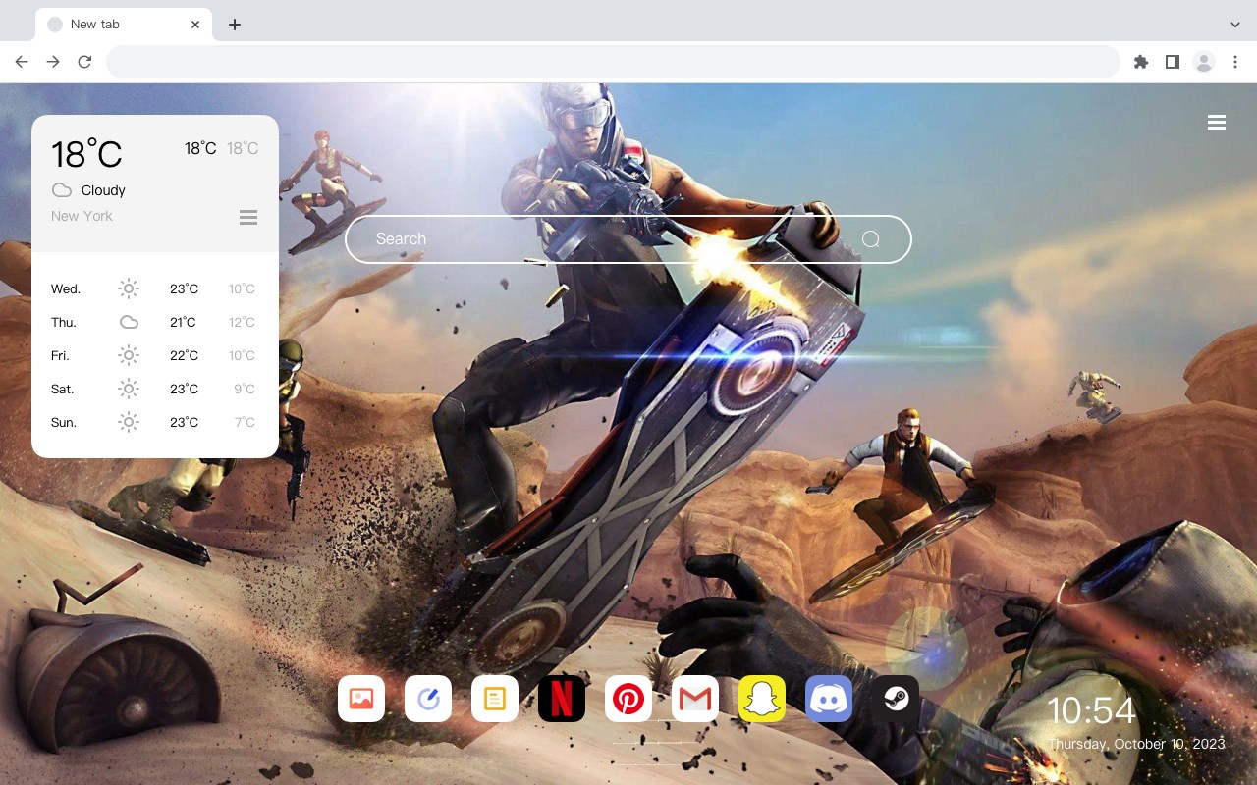Open Chrome's three-dot menu
The height and width of the screenshot is (785, 1257).
click(x=1235, y=62)
